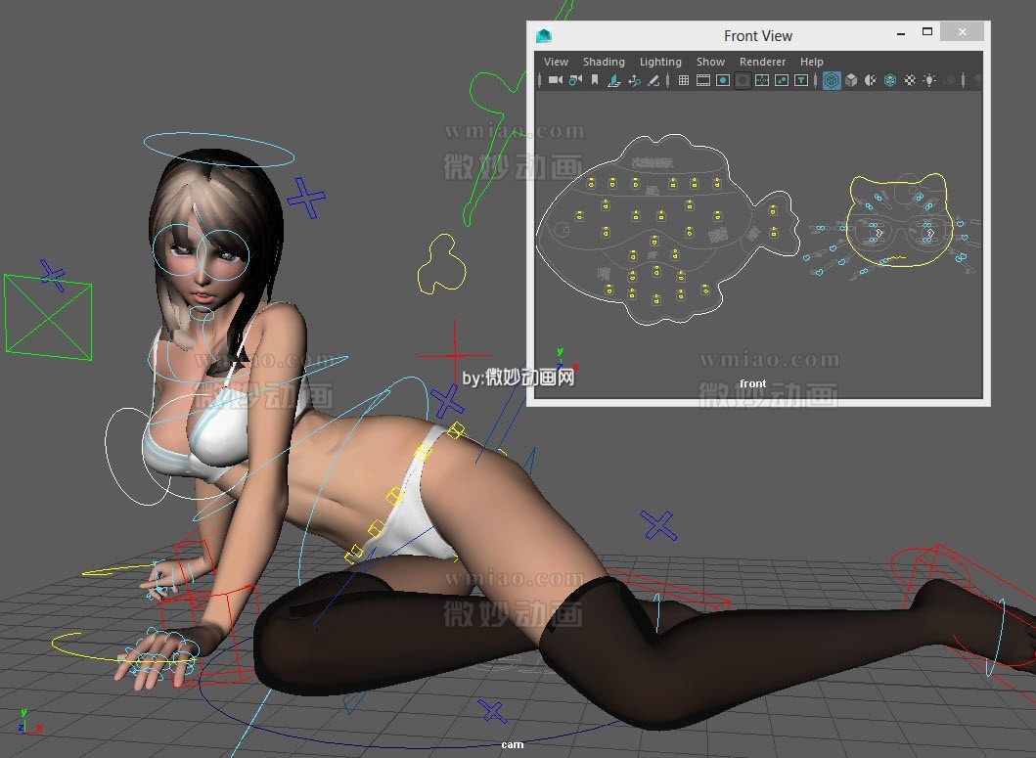
Task: Open the View menu
Action: point(556,61)
